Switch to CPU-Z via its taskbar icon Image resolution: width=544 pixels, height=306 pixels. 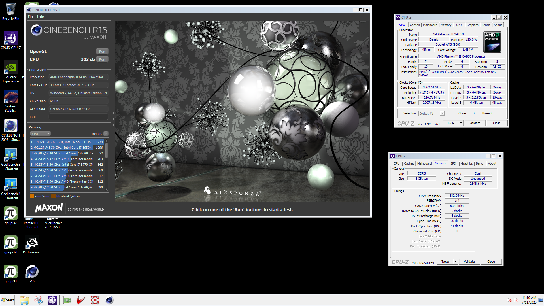[x=52, y=300]
